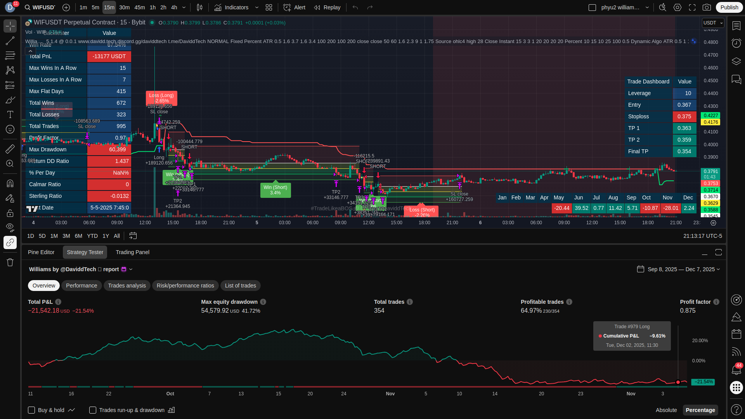Open the USDT currency dropdown
Image resolution: width=745 pixels, height=419 pixels.
713,23
